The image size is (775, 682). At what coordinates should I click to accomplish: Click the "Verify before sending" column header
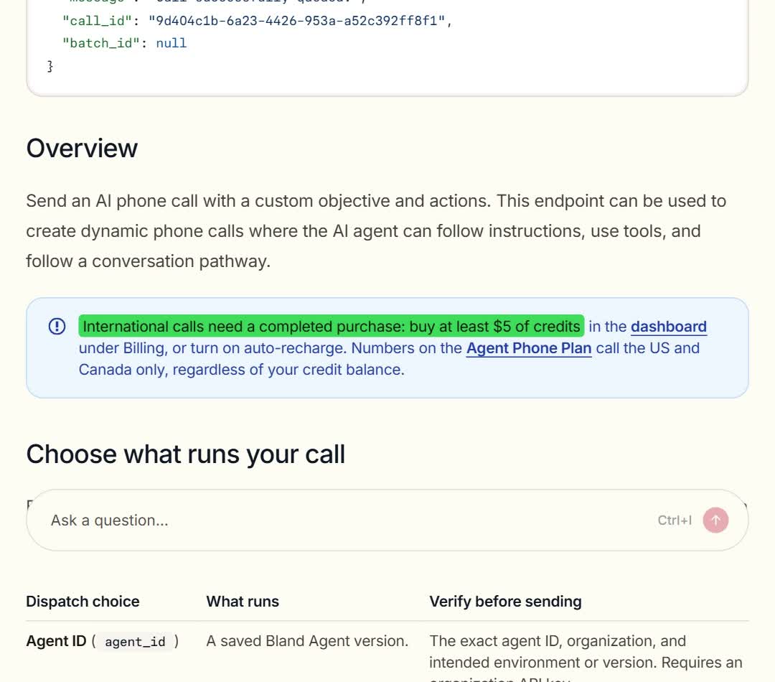point(505,602)
